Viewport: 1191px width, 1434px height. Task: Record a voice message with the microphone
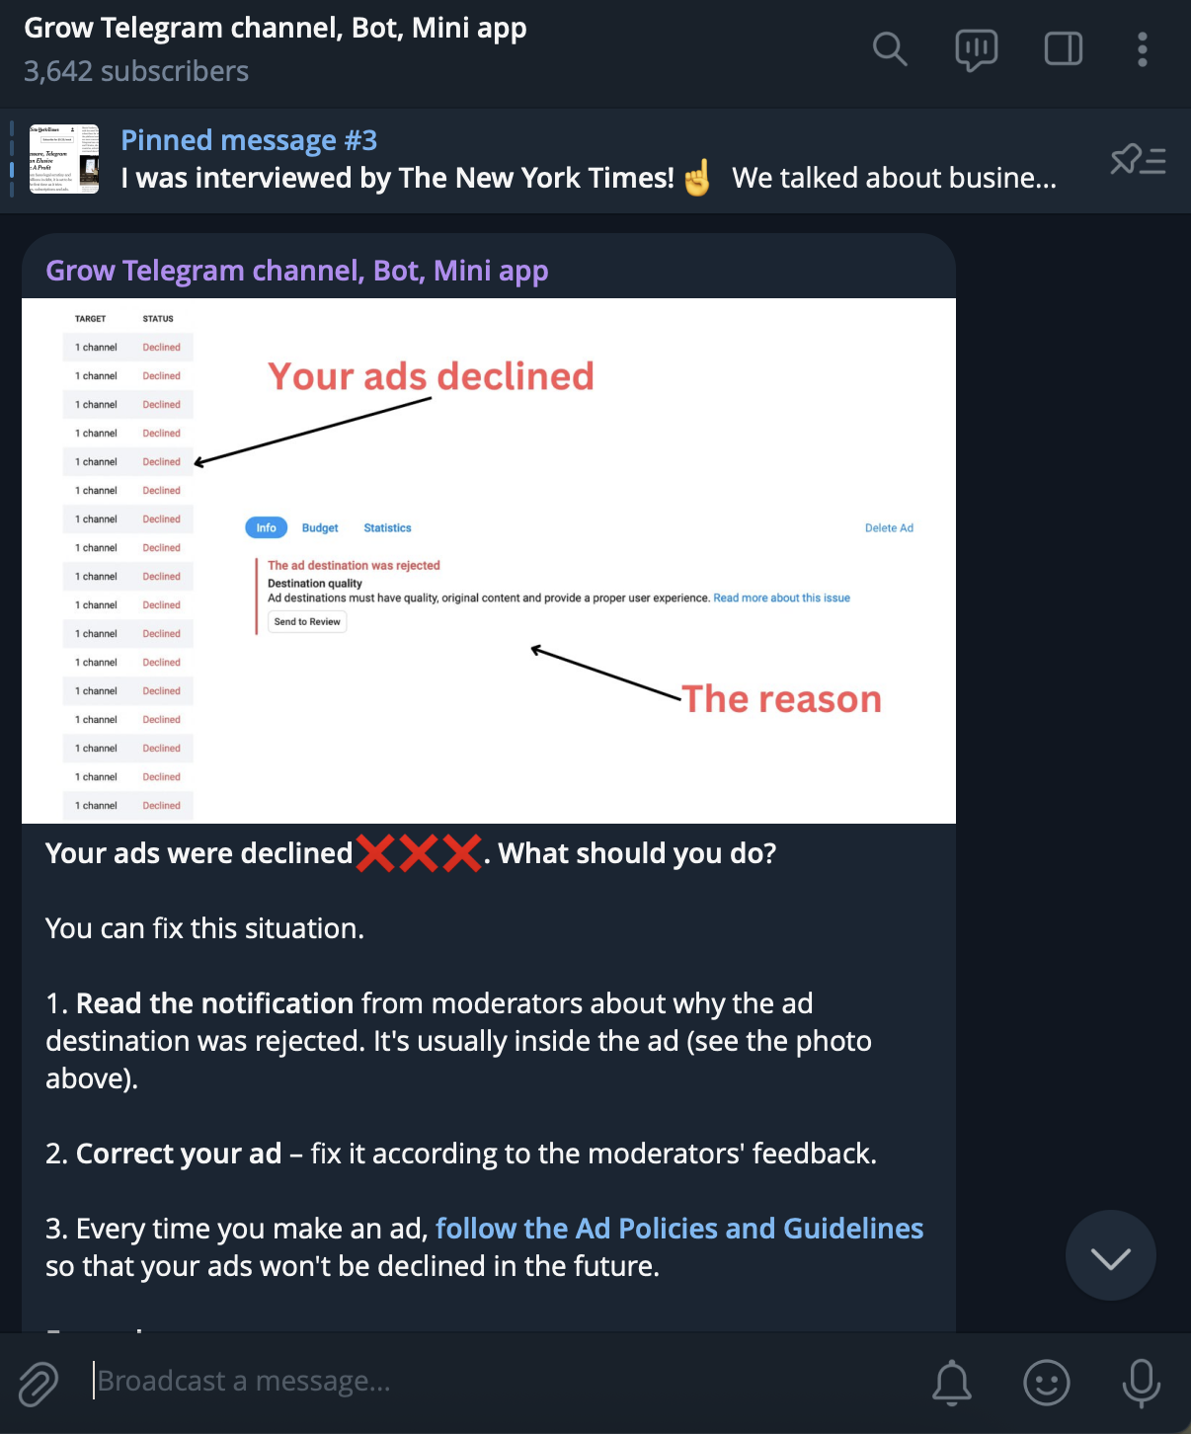click(x=1141, y=1382)
